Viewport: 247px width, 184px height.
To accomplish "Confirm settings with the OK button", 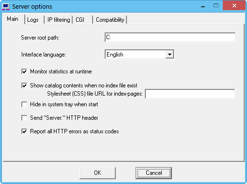I will click(x=98, y=173).
